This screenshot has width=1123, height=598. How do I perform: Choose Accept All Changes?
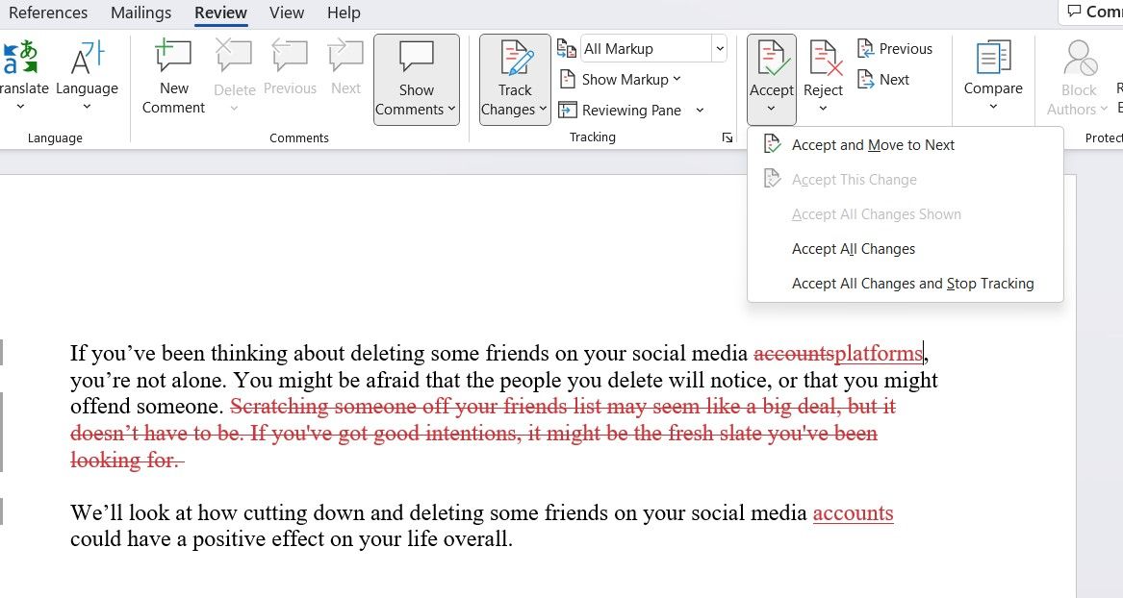(x=906, y=249)
